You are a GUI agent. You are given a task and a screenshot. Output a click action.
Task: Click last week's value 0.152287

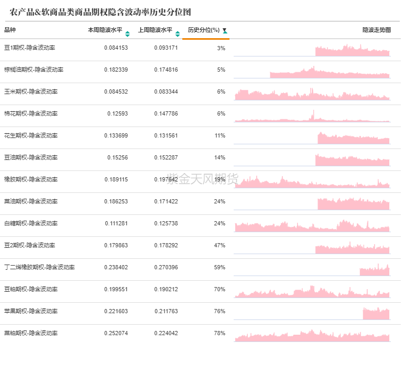[x=166, y=157]
